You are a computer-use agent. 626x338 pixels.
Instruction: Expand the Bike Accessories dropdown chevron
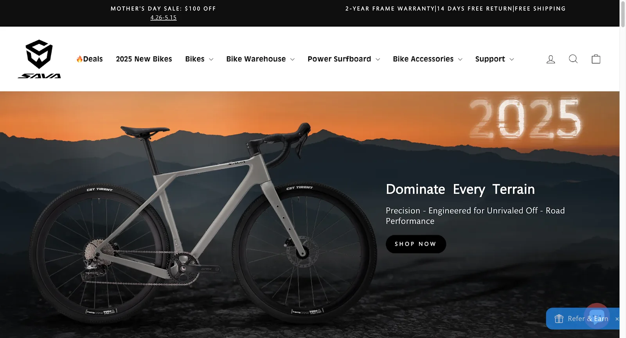click(460, 59)
